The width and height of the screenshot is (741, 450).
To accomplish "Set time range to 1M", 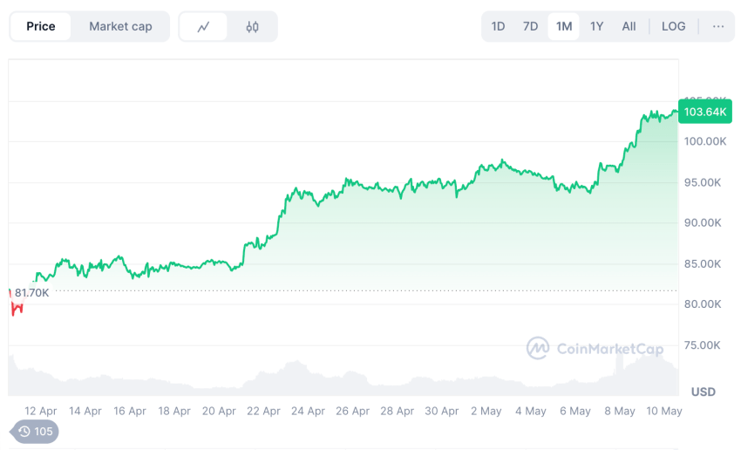I will tap(564, 26).
